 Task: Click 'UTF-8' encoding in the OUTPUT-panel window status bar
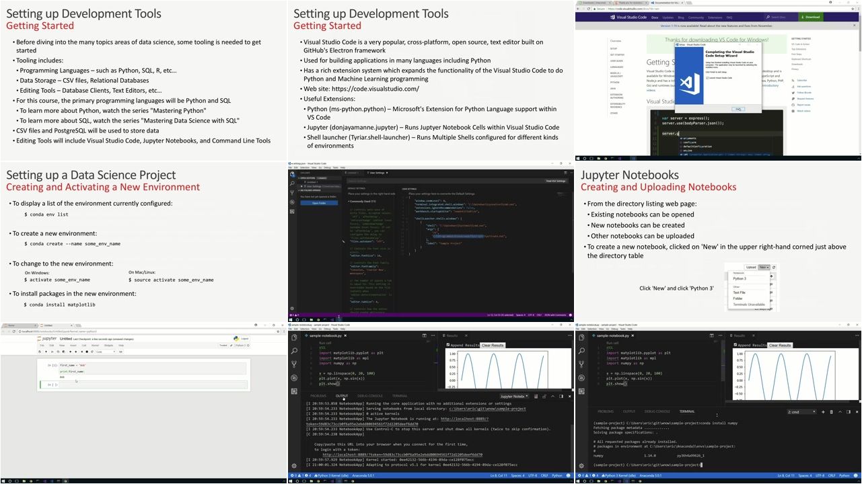tap(532, 475)
